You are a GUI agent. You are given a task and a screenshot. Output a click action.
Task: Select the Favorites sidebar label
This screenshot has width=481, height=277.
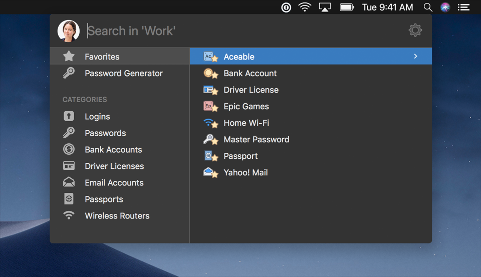point(102,57)
